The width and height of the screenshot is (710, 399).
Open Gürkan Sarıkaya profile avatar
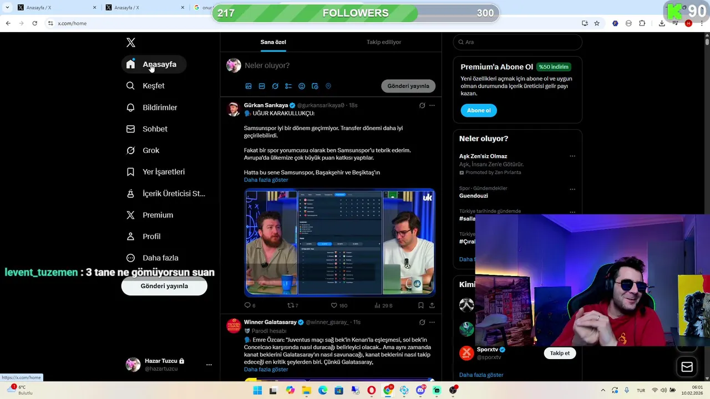click(234, 109)
